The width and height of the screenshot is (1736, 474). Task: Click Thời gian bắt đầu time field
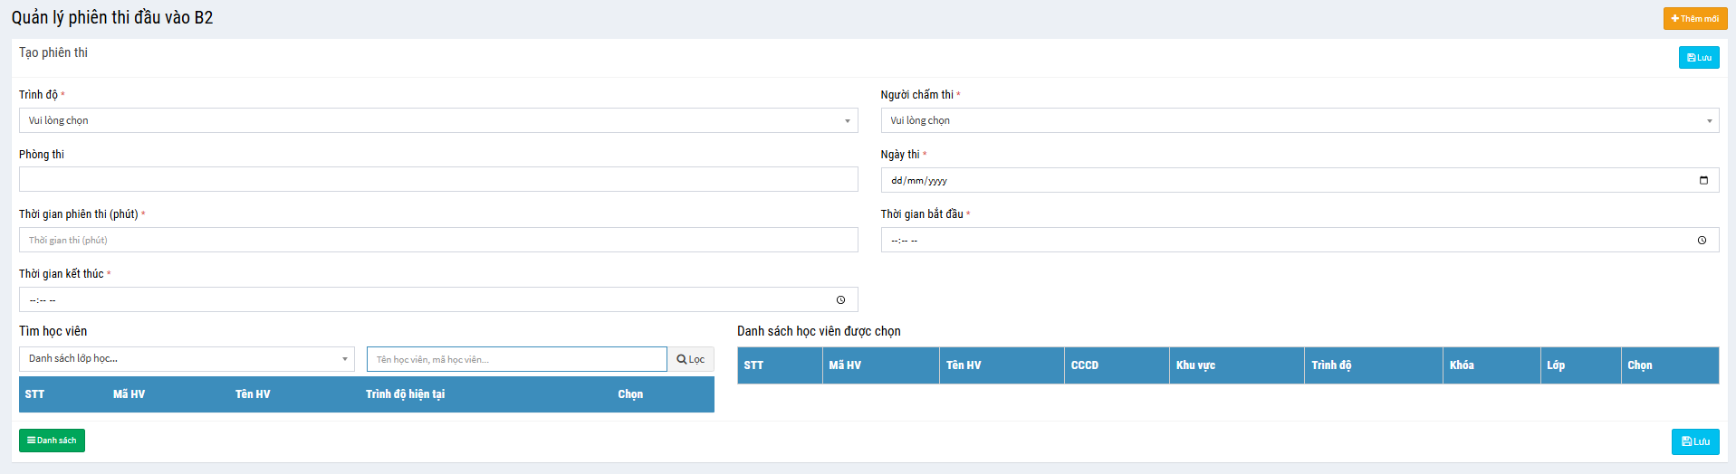click(x=1268, y=241)
